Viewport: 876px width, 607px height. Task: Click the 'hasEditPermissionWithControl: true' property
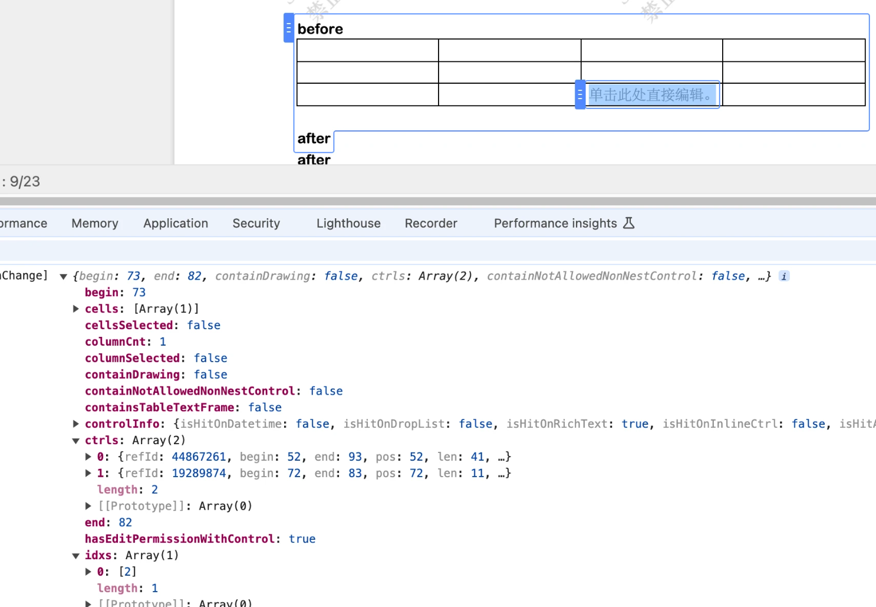[x=200, y=539]
